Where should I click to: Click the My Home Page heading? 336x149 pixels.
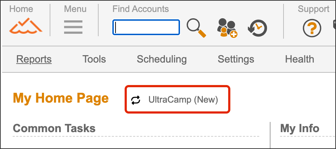pos(61,98)
